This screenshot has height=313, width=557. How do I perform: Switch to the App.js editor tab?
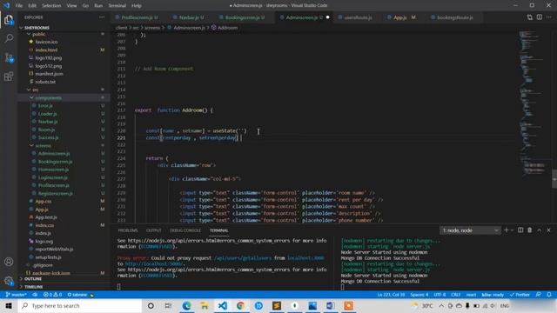(x=400, y=17)
